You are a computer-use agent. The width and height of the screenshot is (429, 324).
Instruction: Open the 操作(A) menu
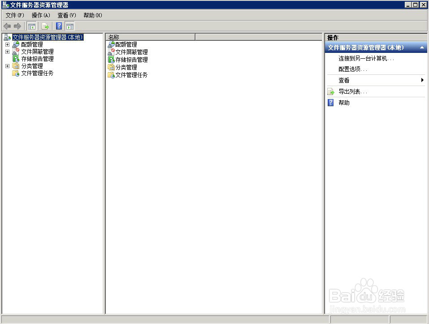[41, 15]
